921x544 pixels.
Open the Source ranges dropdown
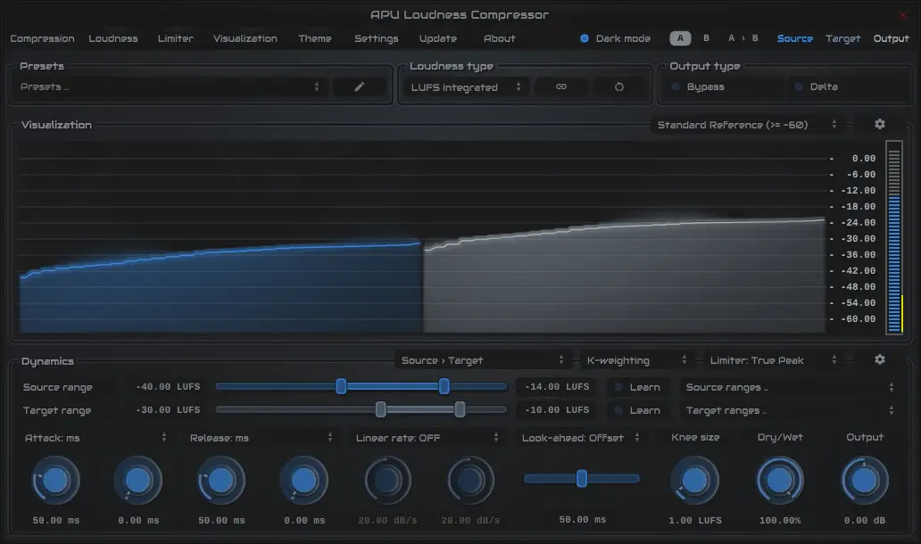[x=790, y=387]
